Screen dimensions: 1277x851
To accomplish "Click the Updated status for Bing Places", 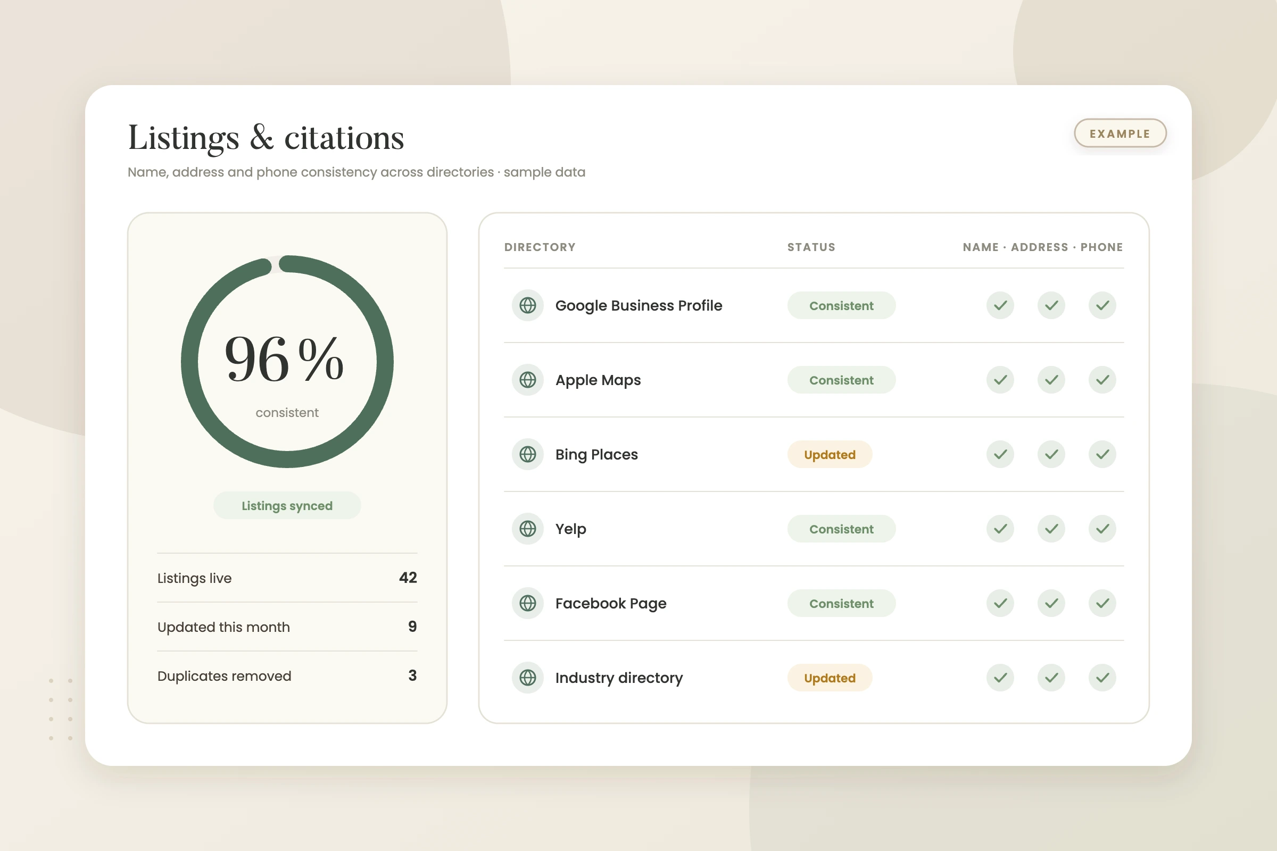I will (x=830, y=454).
